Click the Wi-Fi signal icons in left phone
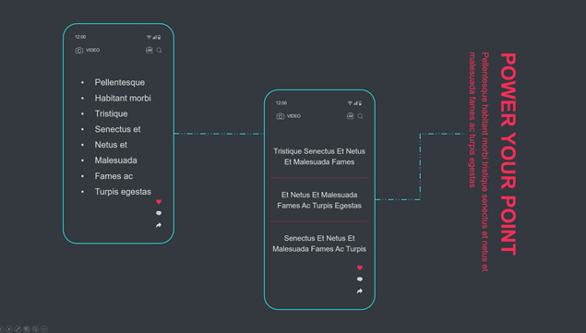This screenshot has width=586, height=333. tap(154, 37)
